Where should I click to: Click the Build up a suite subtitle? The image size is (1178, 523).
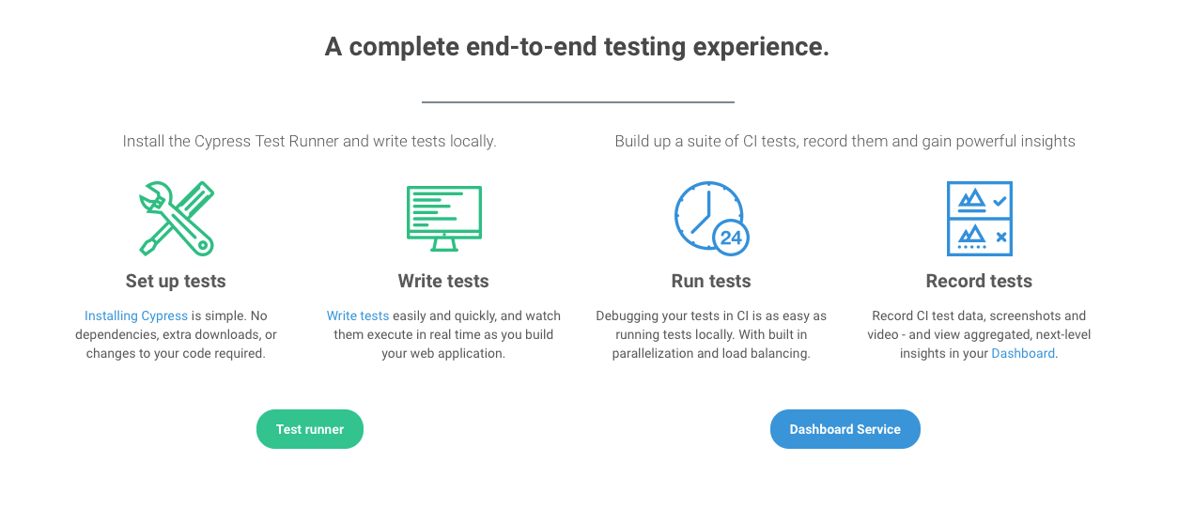pyautogui.click(x=845, y=142)
